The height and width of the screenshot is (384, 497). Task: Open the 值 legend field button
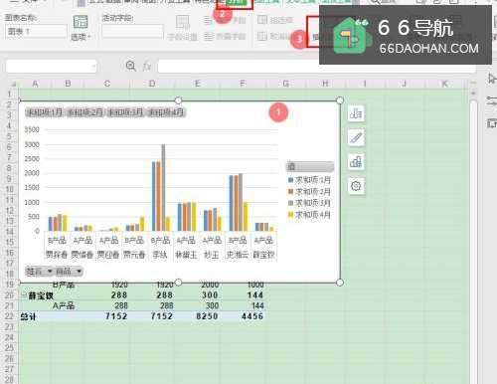(310, 166)
